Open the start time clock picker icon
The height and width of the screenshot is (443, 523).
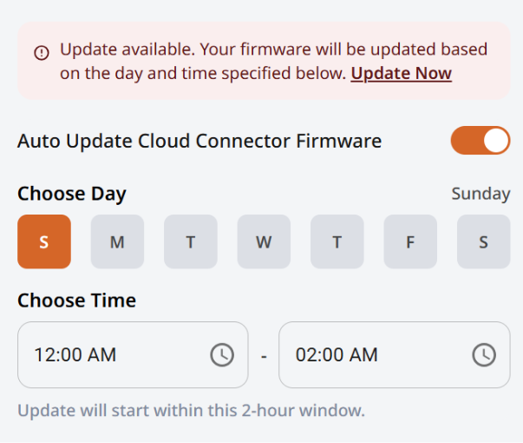pyautogui.click(x=222, y=354)
